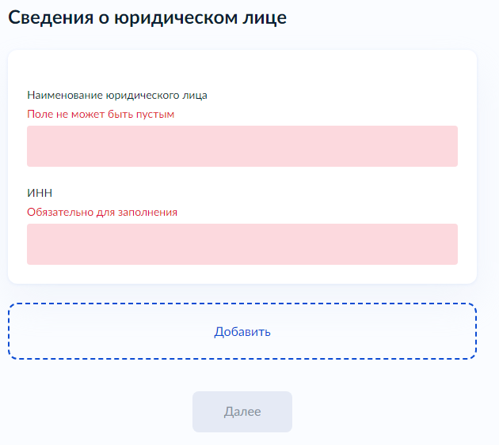Select the empty legal entity name box
Image resolution: width=499 pixels, height=445 pixels.
coord(242,146)
